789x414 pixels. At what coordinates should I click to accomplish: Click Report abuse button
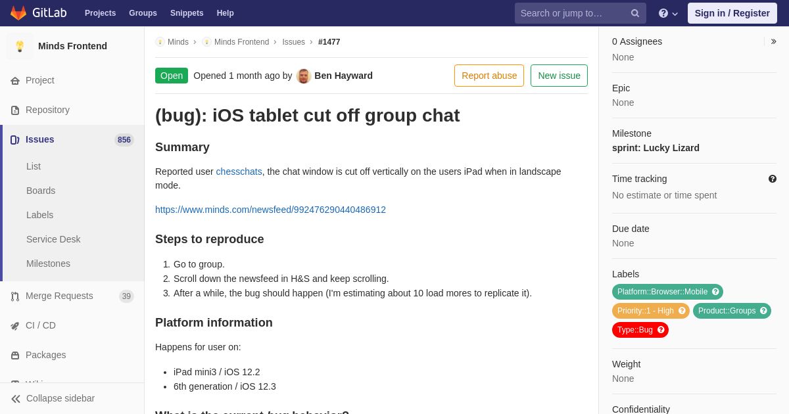coord(489,76)
